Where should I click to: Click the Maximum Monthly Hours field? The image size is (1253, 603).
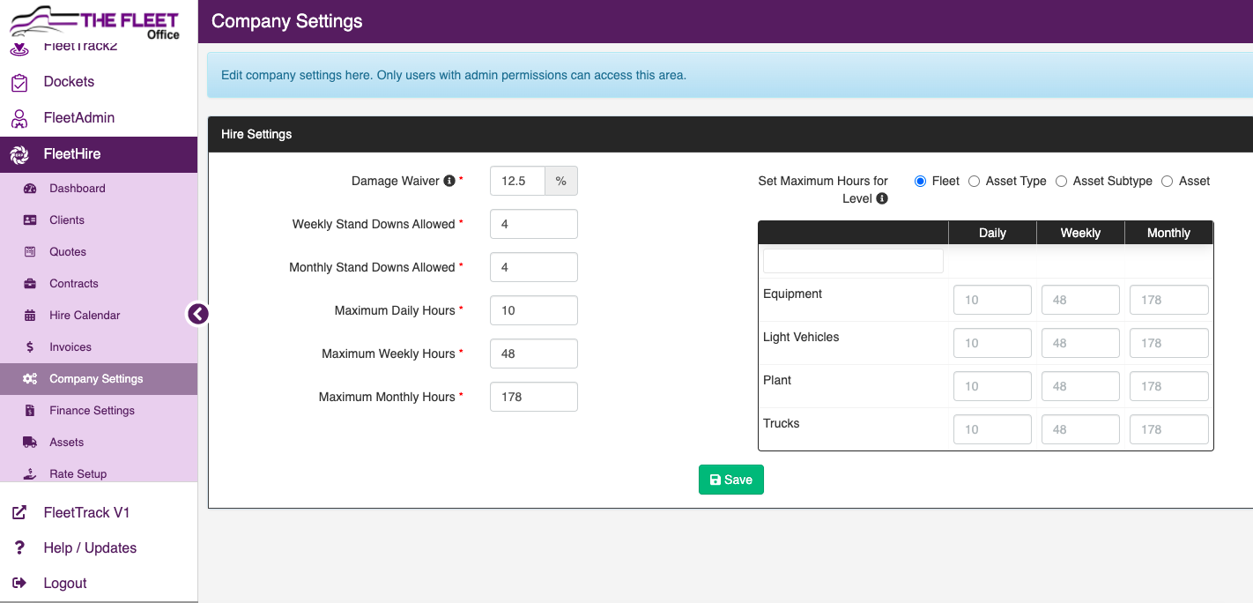tap(534, 397)
